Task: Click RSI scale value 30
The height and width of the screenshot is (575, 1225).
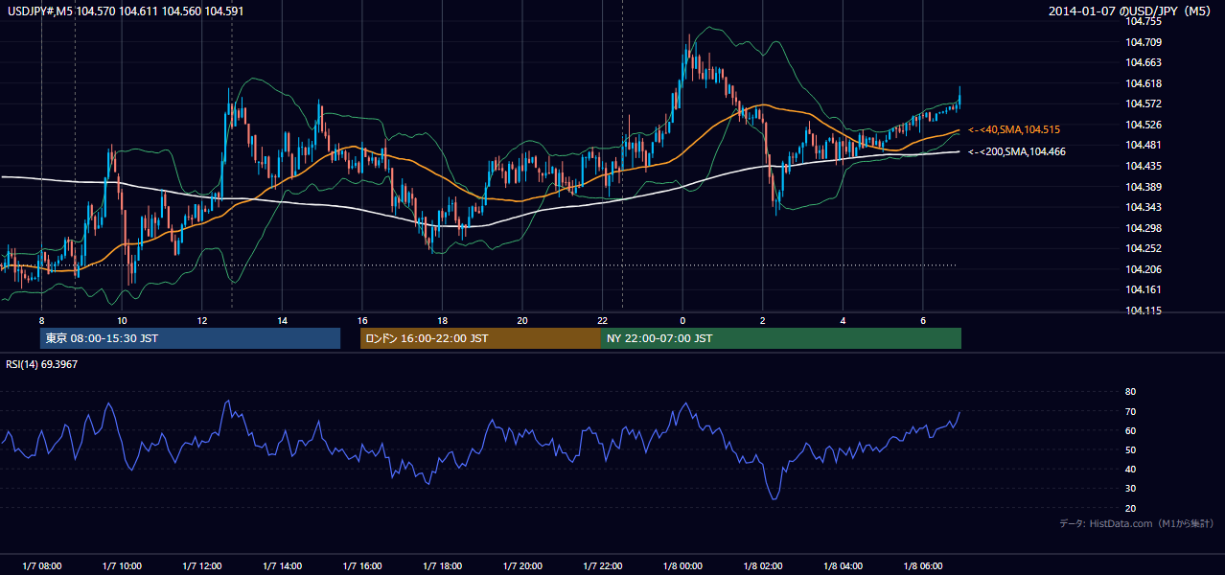Action: click(x=1130, y=489)
